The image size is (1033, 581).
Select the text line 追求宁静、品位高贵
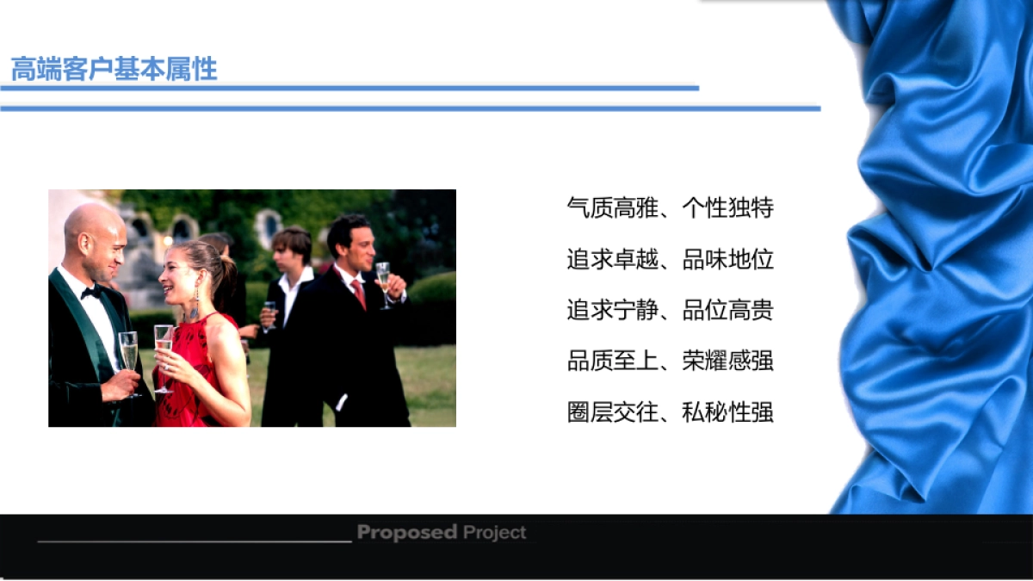point(670,310)
